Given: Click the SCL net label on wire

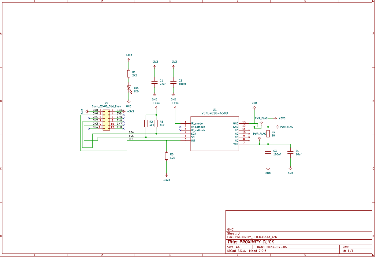Looking at the screenshot, I should [131, 136].
